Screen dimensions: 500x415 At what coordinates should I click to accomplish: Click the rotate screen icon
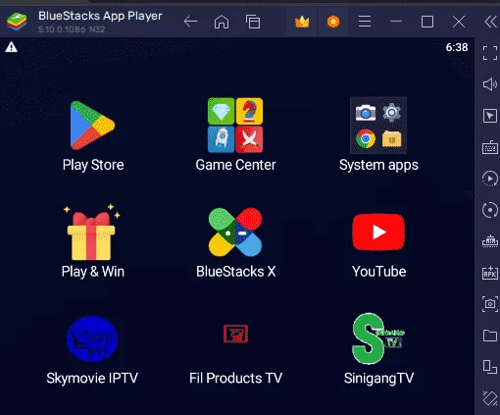coord(490,398)
